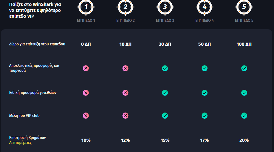
Task: Click the Λεπτομέρειες link under cashback
Action: coord(20,143)
